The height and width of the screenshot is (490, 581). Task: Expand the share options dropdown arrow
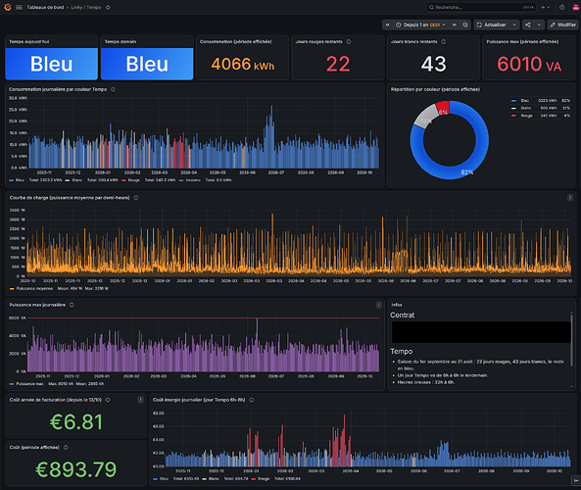coord(539,24)
